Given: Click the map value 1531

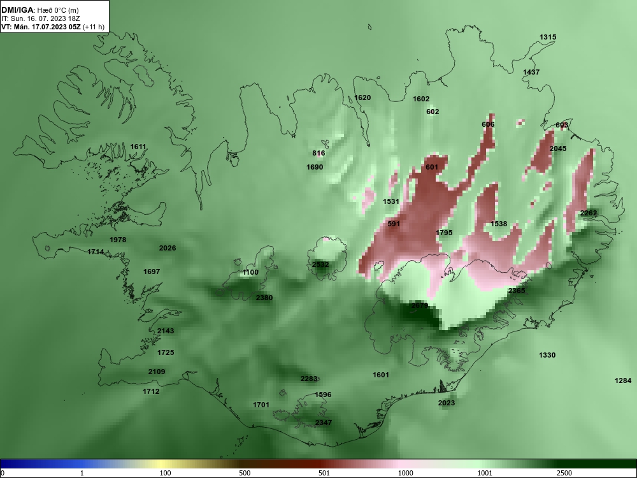Looking at the screenshot, I should (x=391, y=201).
